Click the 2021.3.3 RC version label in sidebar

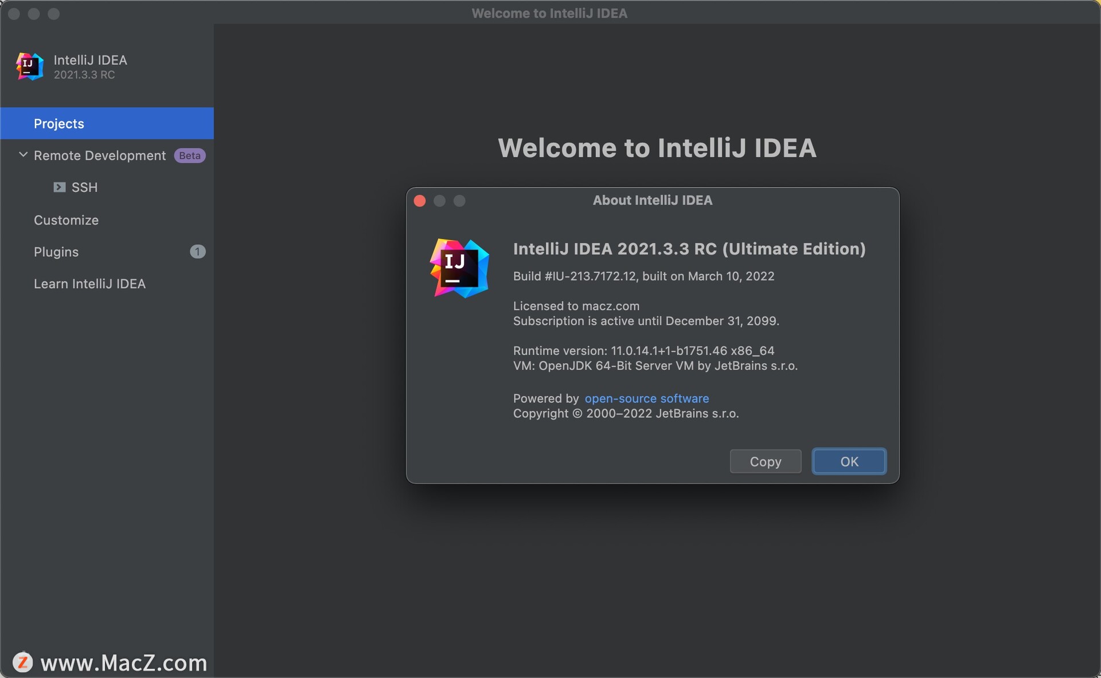84,75
